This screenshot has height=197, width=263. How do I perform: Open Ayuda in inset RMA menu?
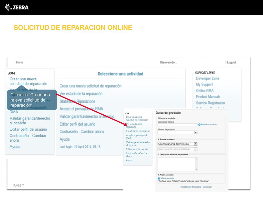pyautogui.click(x=129, y=161)
